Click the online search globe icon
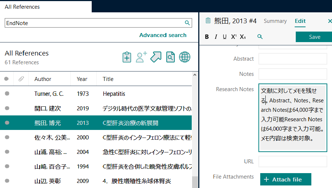332x188 pixels. tap(184, 57)
